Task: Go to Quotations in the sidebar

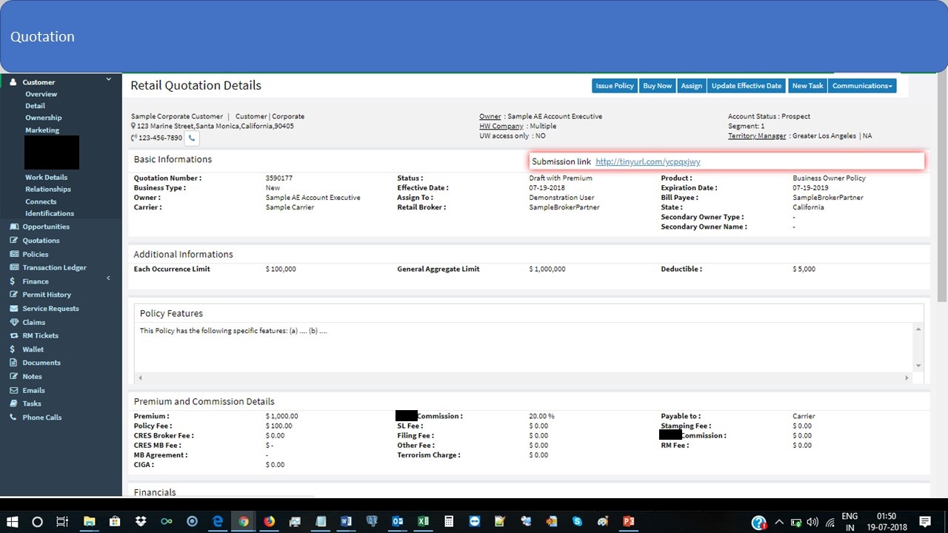Action: click(41, 241)
